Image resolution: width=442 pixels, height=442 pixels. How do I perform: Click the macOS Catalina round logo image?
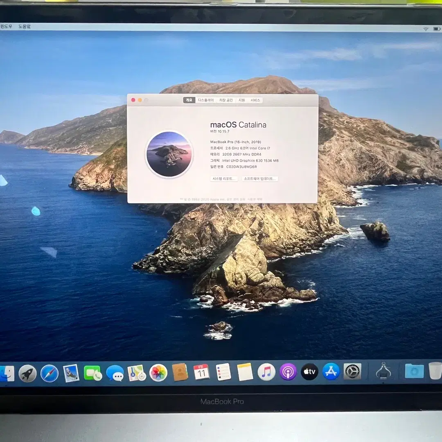[x=169, y=154]
